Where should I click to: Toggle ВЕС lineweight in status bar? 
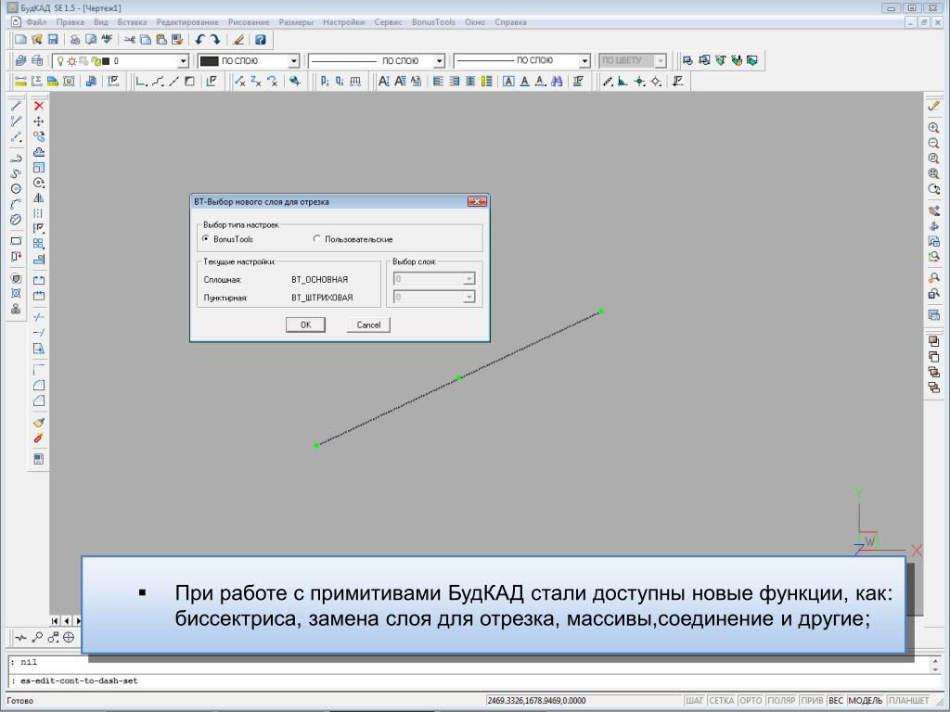tap(836, 701)
